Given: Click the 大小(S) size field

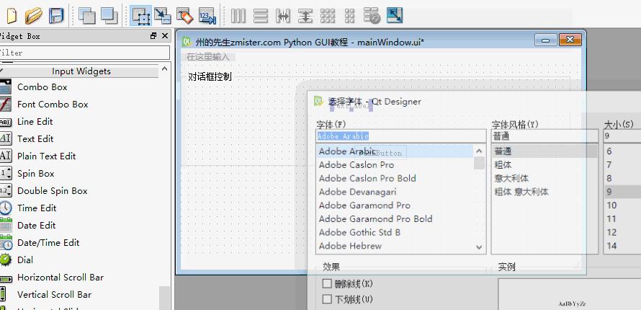Looking at the screenshot, I should (622, 136).
